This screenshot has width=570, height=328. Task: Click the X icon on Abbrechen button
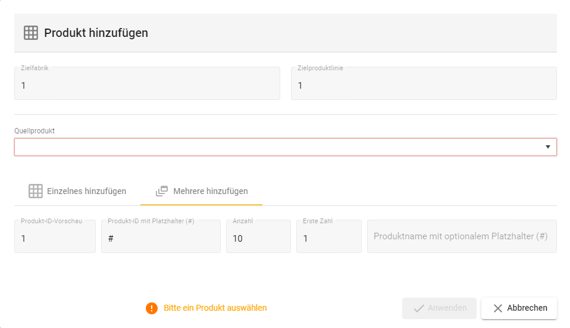coord(498,308)
